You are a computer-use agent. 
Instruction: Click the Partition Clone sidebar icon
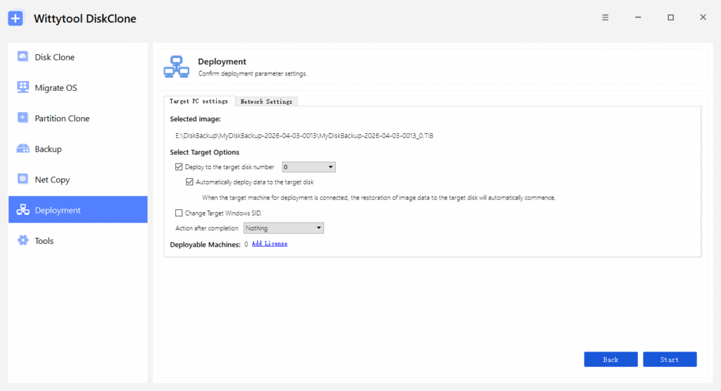tap(23, 118)
